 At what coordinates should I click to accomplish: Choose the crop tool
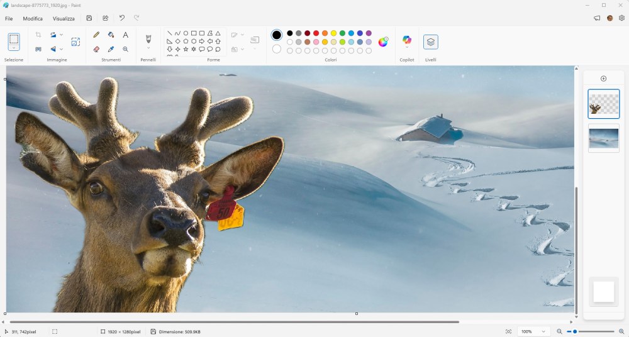point(38,35)
